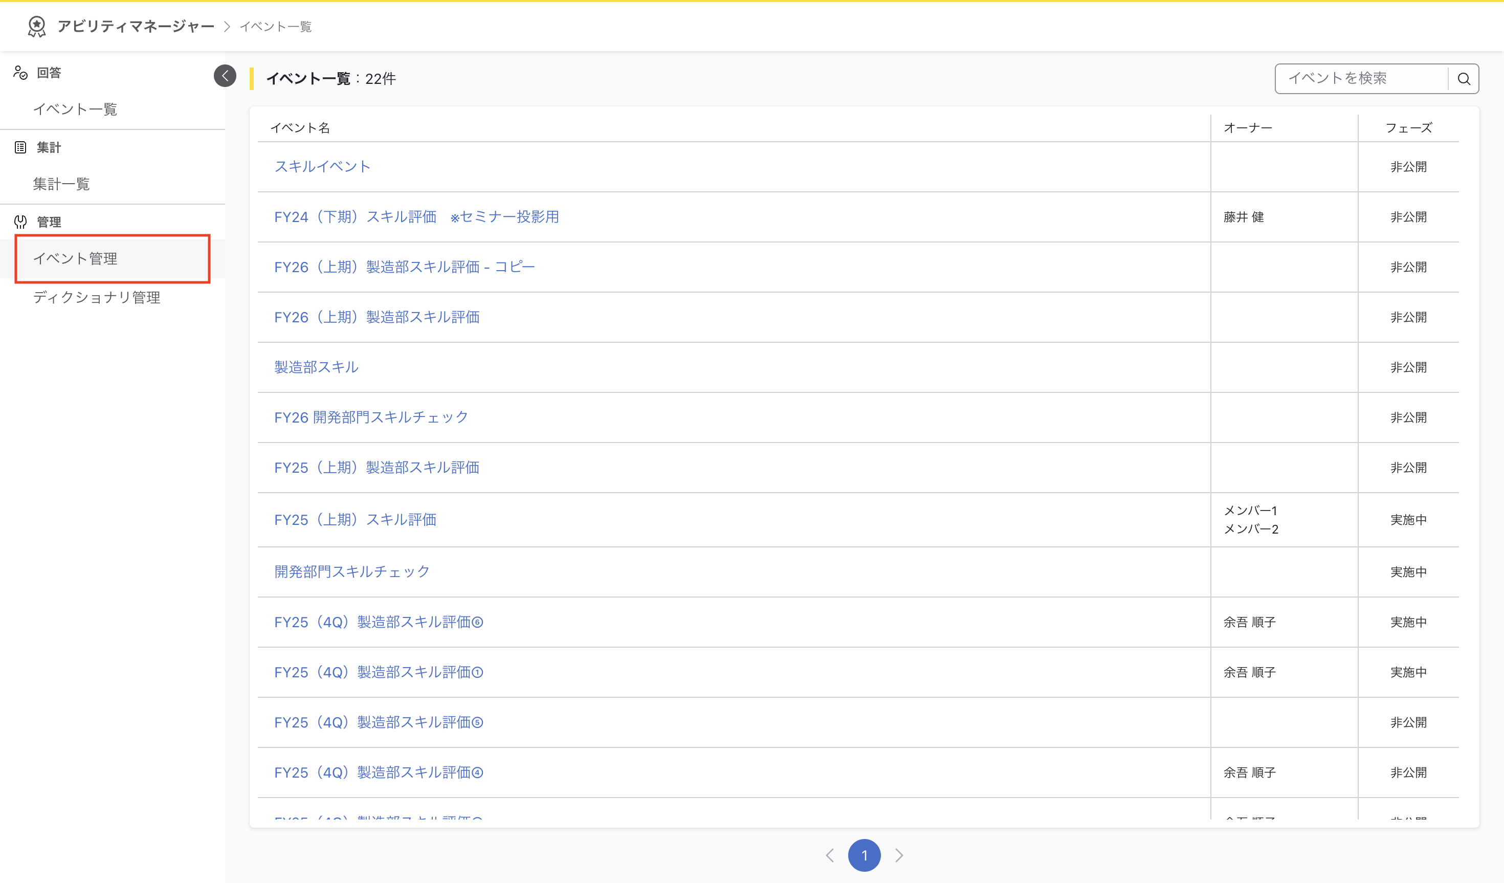Select the 回答 section icon
The width and height of the screenshot is (1504, 883).
[x=19, y=72]
